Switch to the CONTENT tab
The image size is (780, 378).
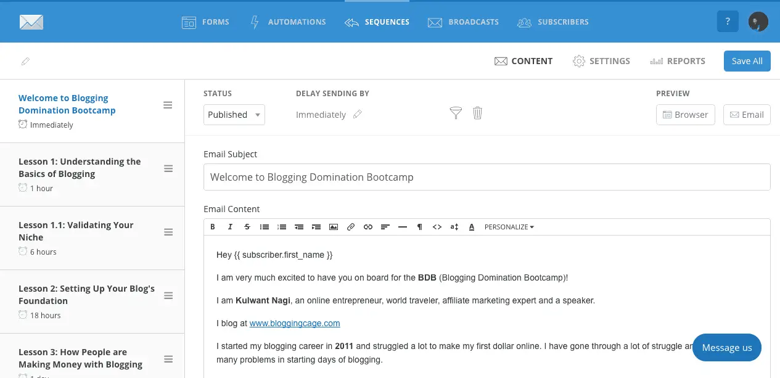point(523,61)
